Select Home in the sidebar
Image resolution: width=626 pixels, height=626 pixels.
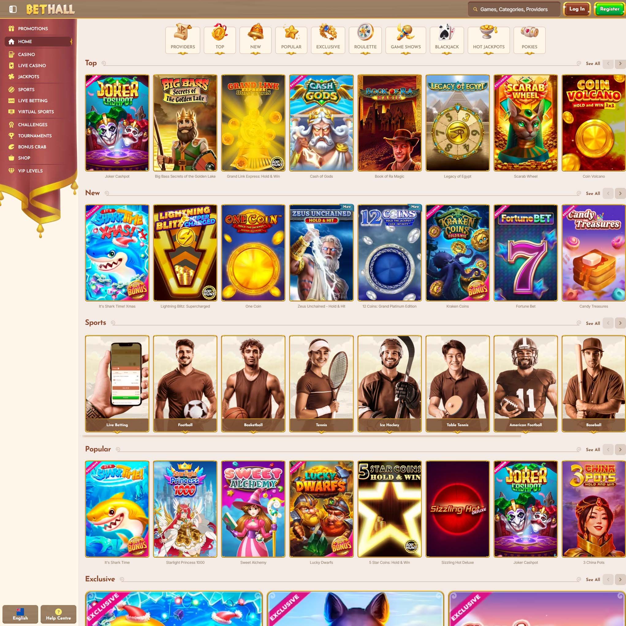coord(38,41)
